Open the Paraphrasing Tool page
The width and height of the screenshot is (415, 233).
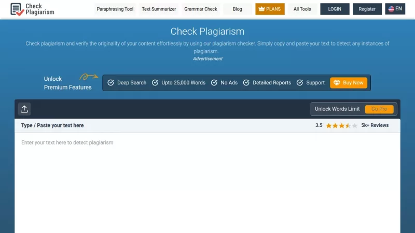click(x=115, y=9)
